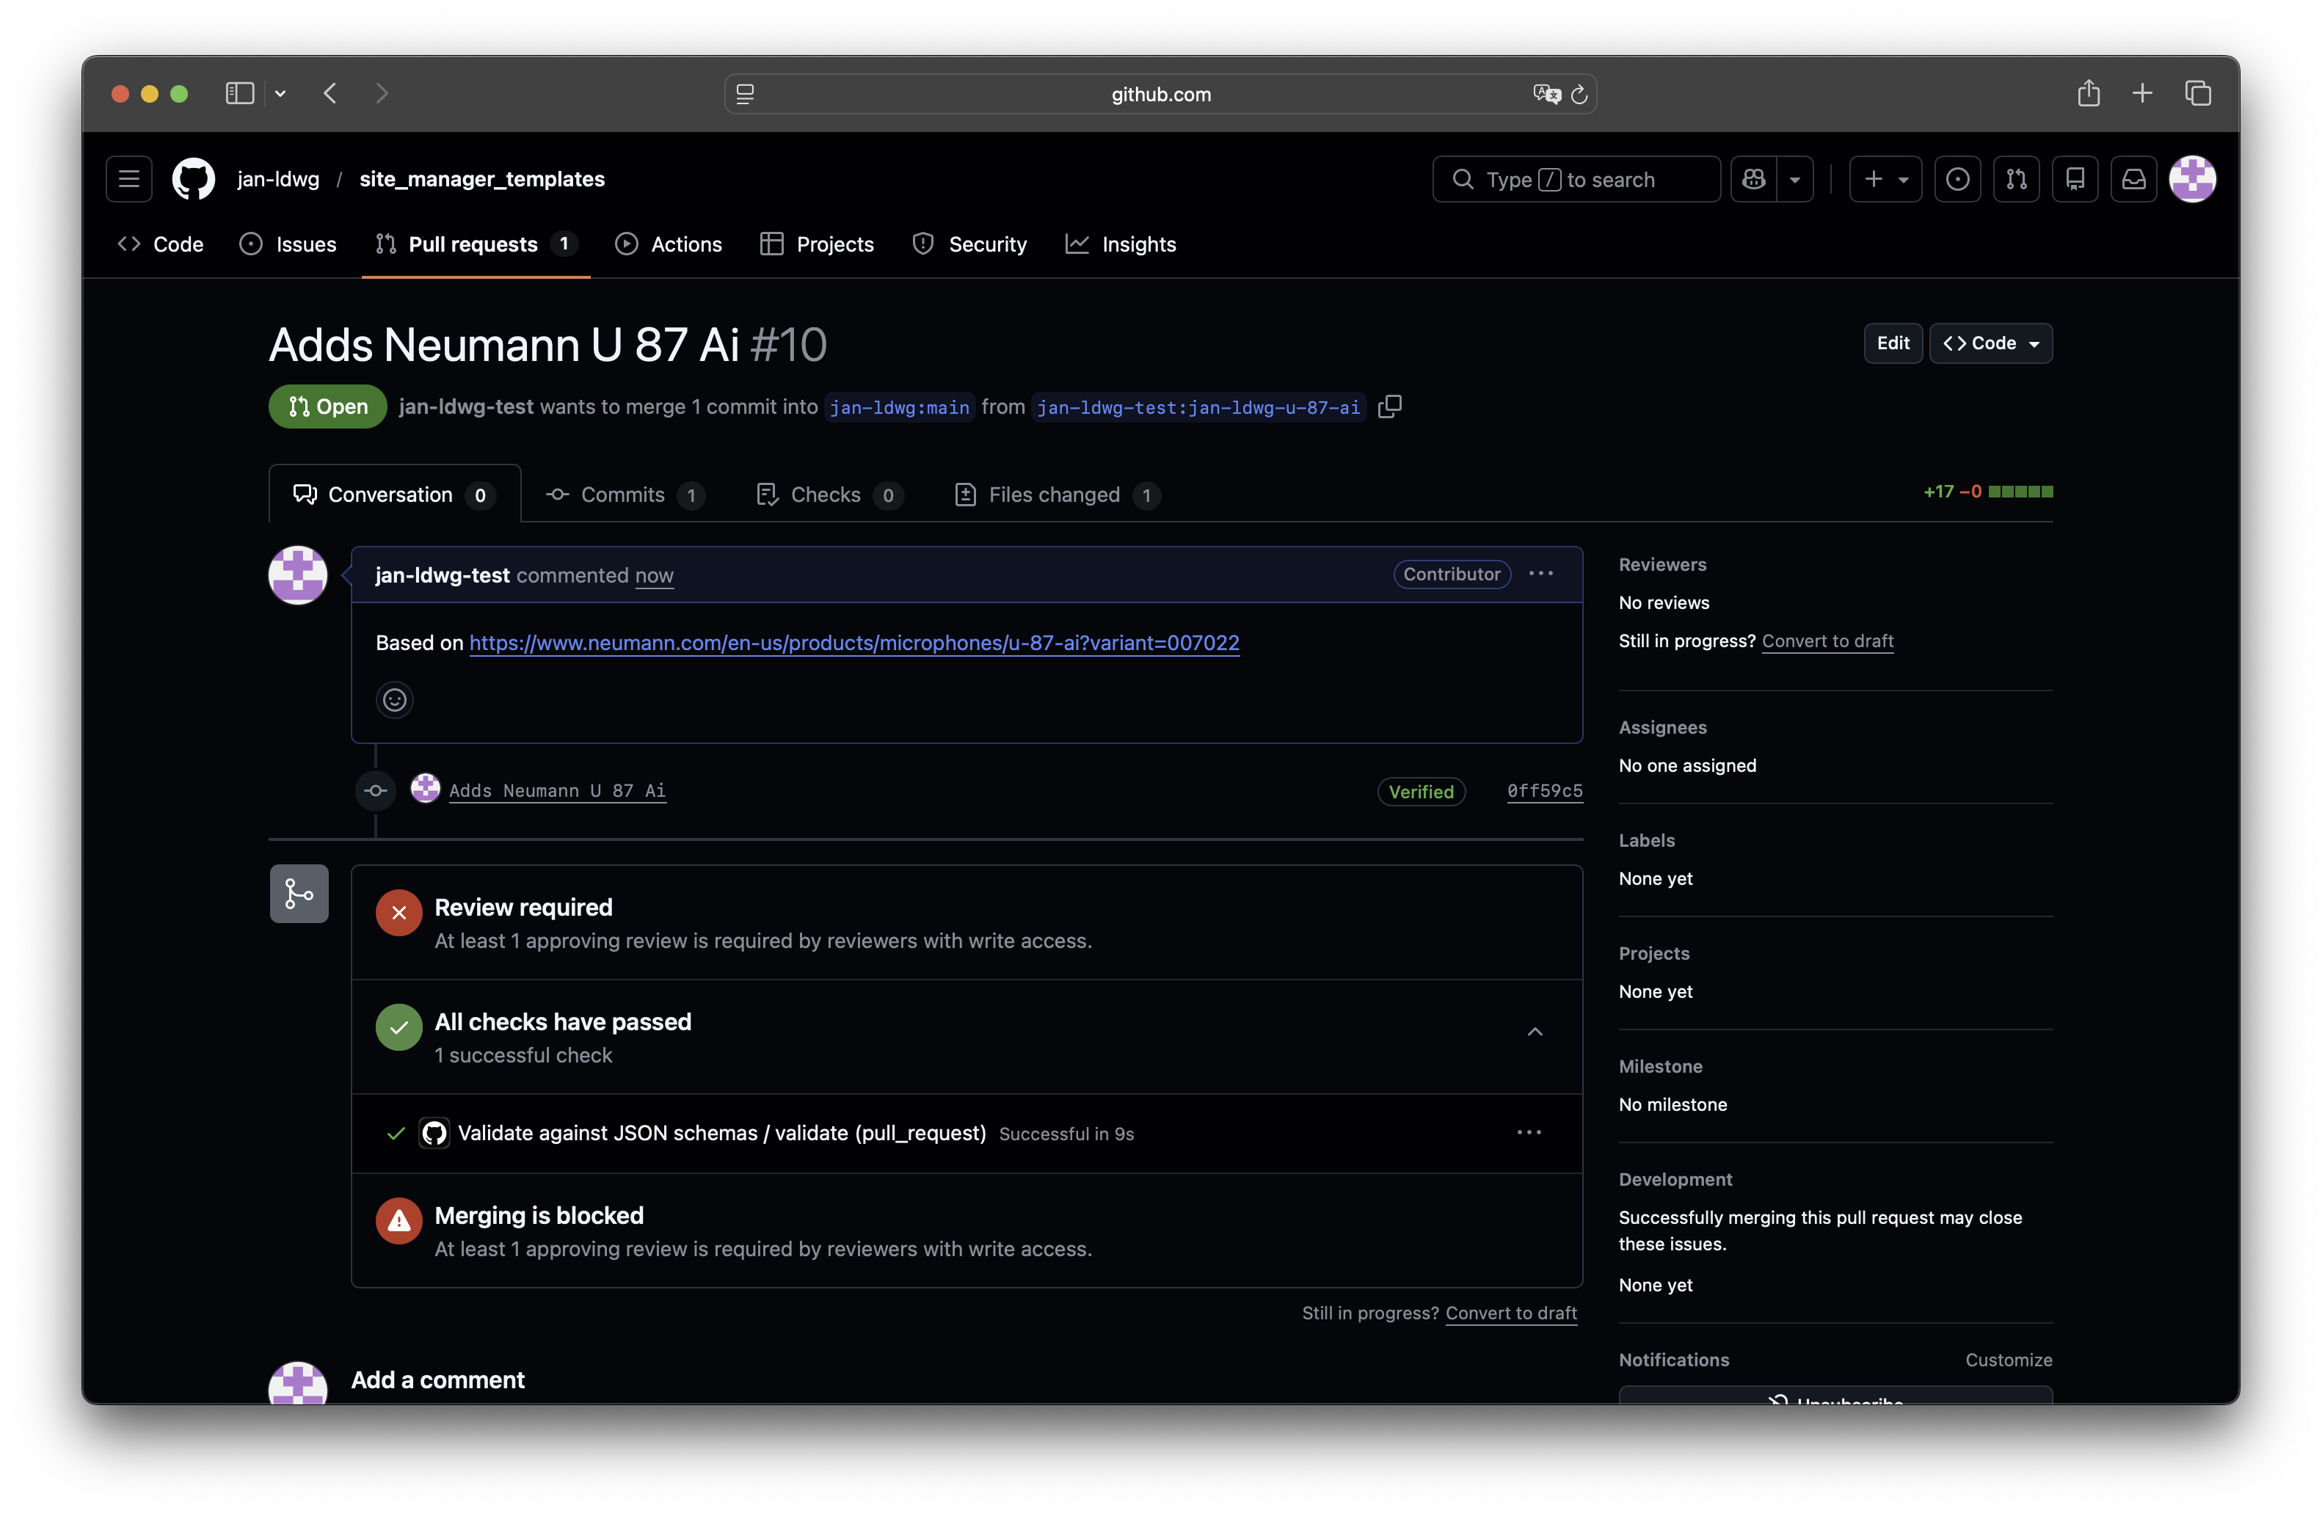2322x1513 pixels.
Task: Expand the Code dropdown button
Action: click(1990, 343)
